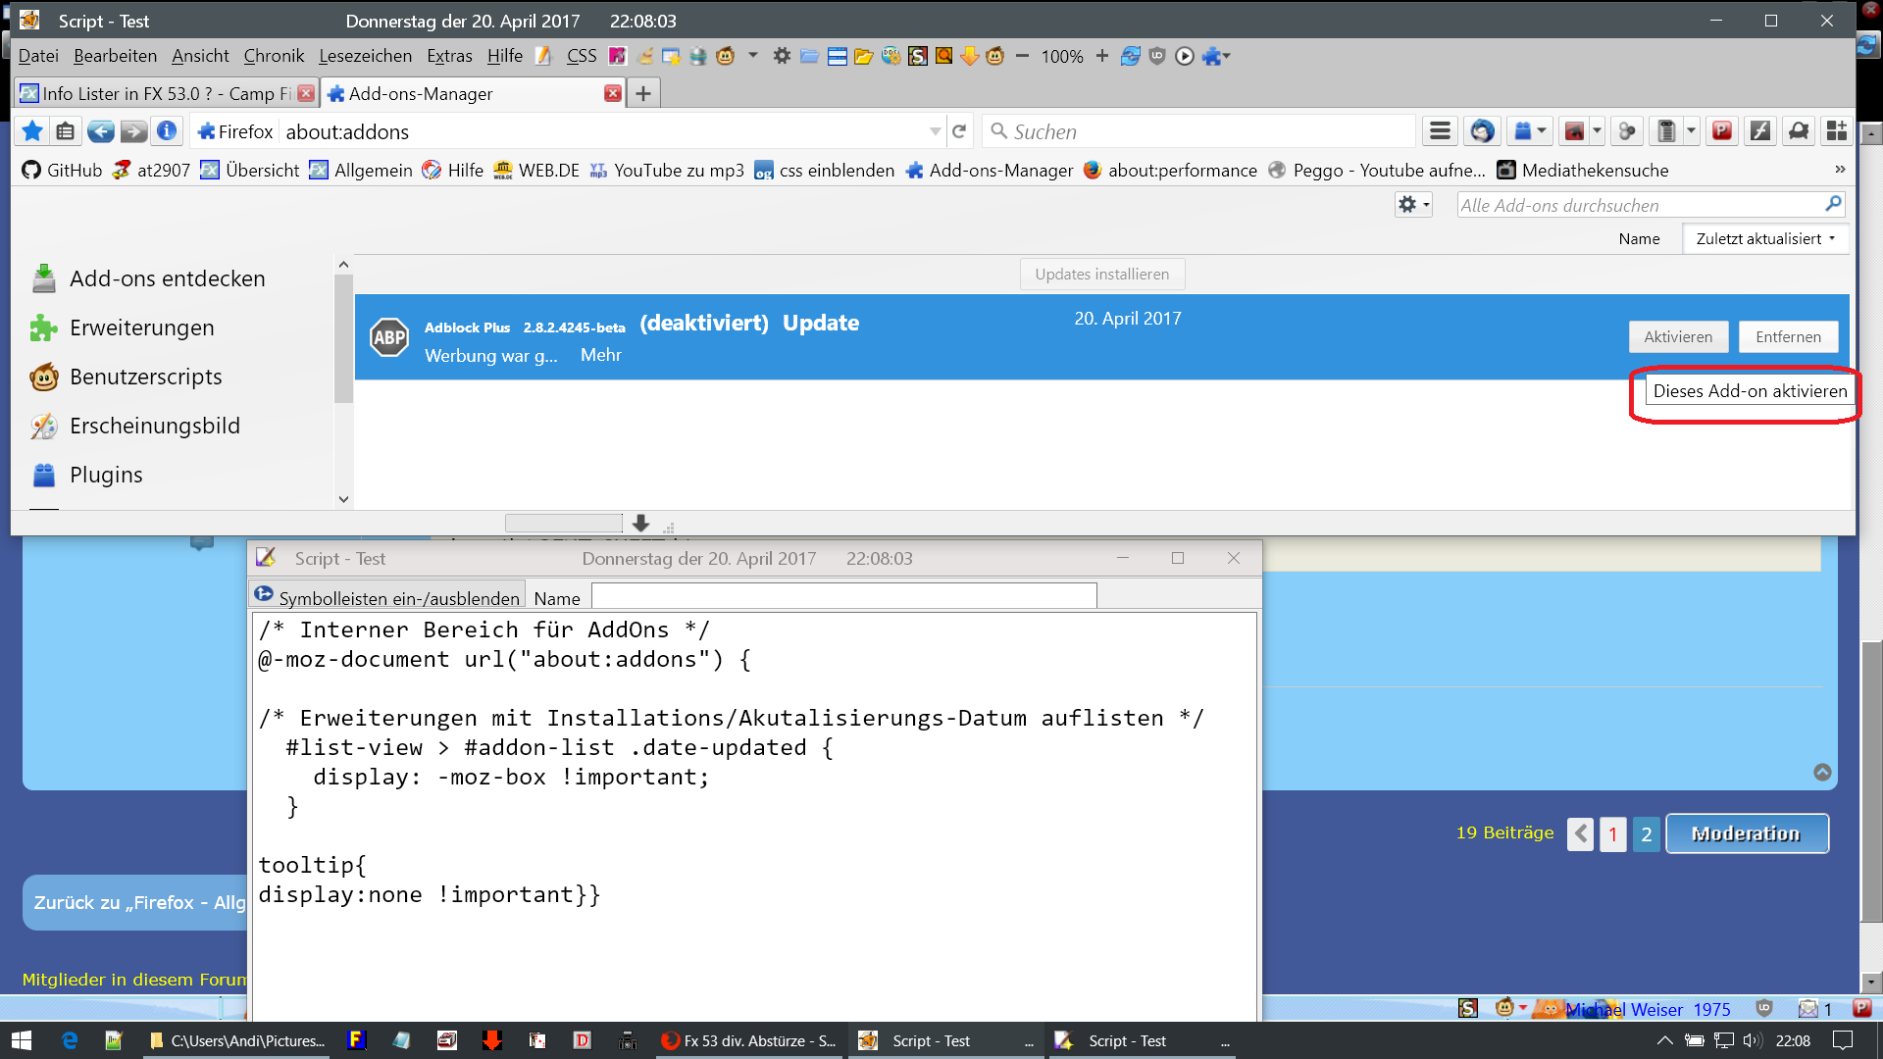The width and height of the screenshot is (1883, 1059).
Task: Click the Greasemonkey monkey toolbar icon
Action: 725,56
